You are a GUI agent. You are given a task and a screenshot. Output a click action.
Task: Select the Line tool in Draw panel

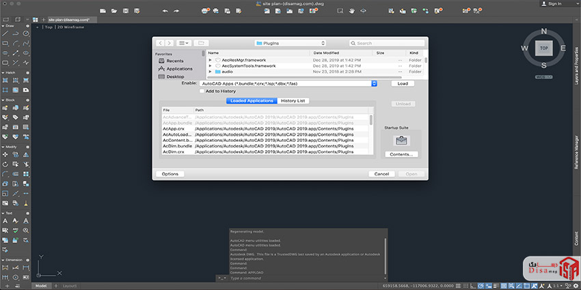click(x=5, y=33)
